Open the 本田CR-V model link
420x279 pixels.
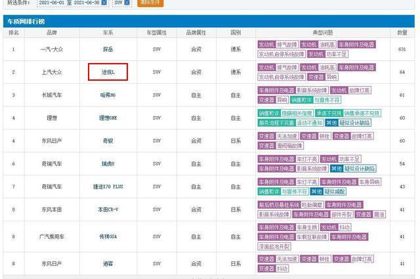click(x=108, y=209)
